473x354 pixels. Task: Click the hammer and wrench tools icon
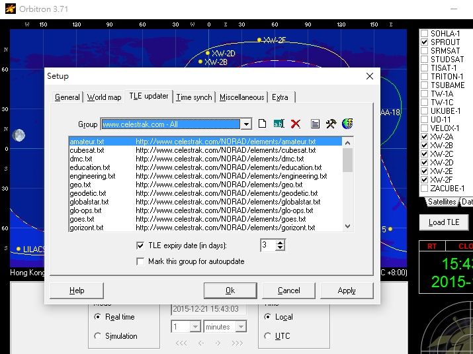[x=331, y=124]
